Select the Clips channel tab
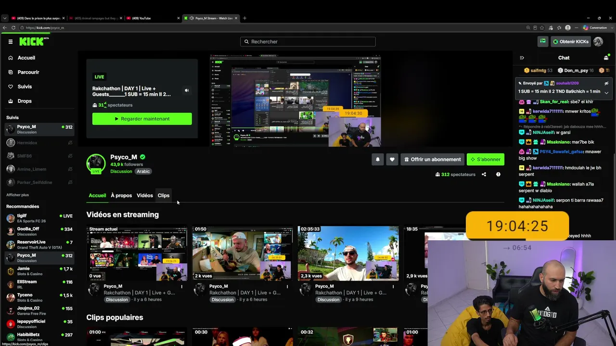The height and width of the screenshot is (346, 616). (164, 196)
